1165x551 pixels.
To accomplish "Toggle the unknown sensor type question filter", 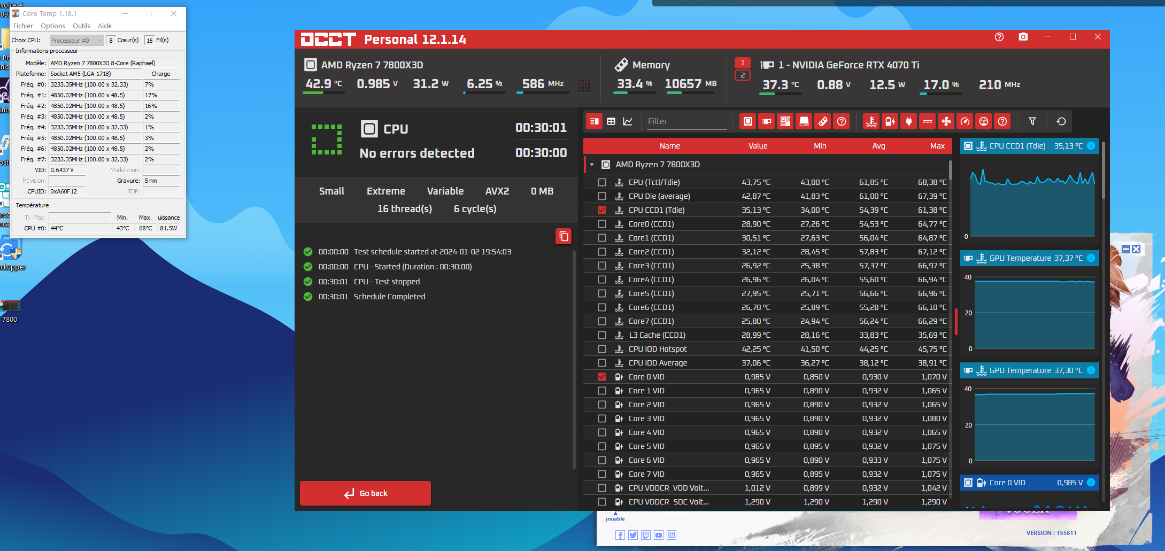I will tap(1002, 121).
